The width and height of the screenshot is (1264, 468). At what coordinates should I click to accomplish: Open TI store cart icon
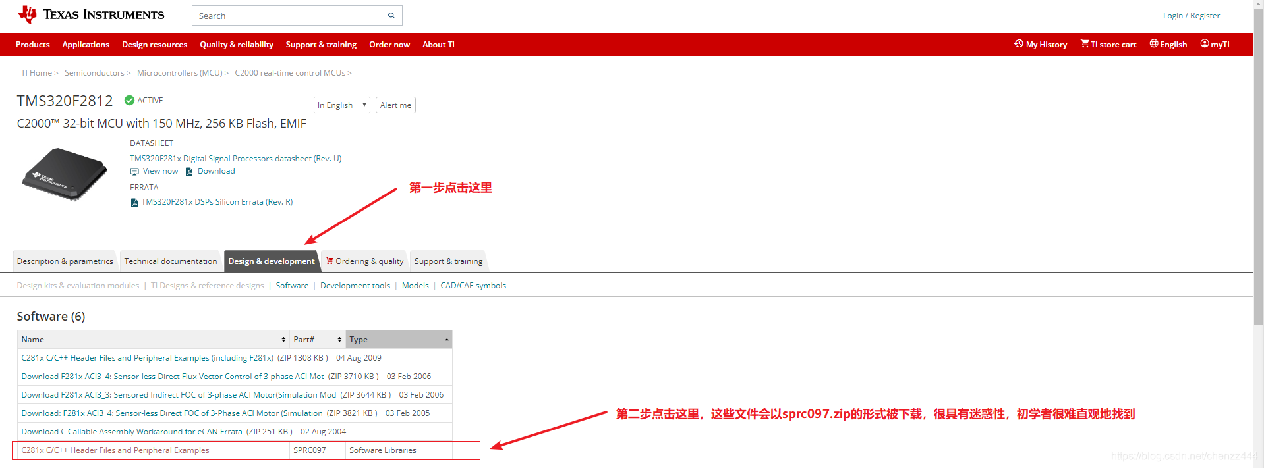click(x=1085, y=44)
